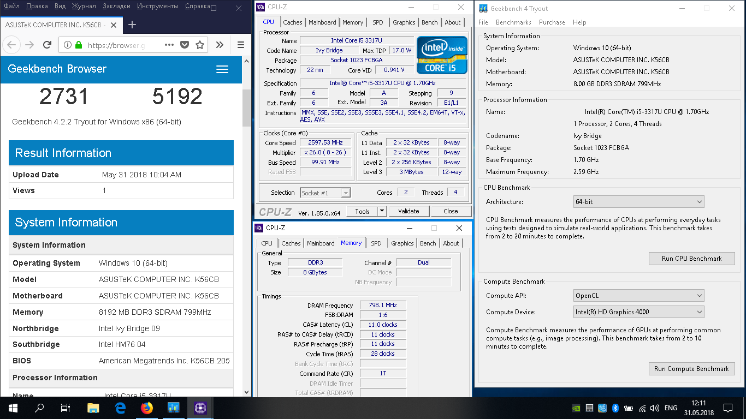Switch to Geekbench taskbar icon
This screenshot has height=419, width=746.
174,408
